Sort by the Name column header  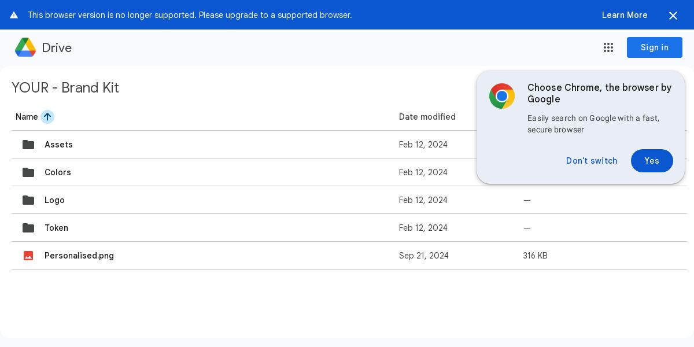[27, 117]
